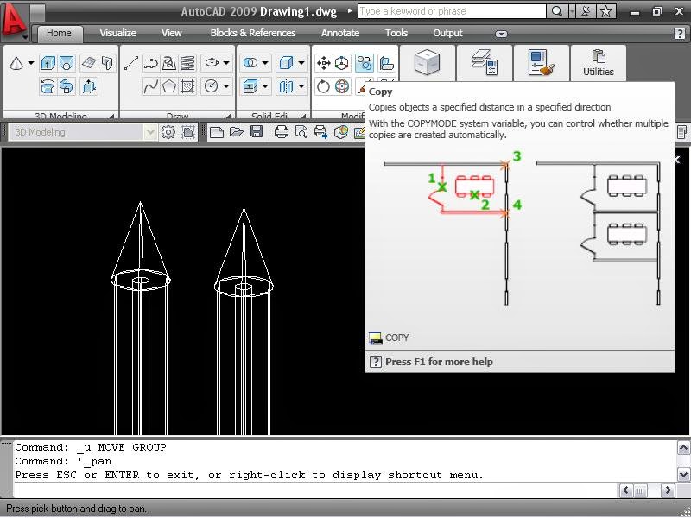The width and height of the screenshot is (691, 518).
Task: Select the Hatch tool
Action: 187,86
